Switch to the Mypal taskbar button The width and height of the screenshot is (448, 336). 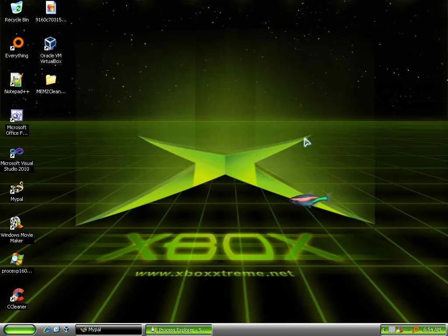(x=109, y=330)
